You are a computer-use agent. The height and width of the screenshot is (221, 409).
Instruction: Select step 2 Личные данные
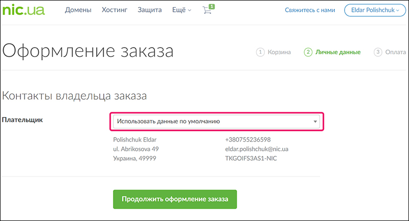click(x=332, y=52)
